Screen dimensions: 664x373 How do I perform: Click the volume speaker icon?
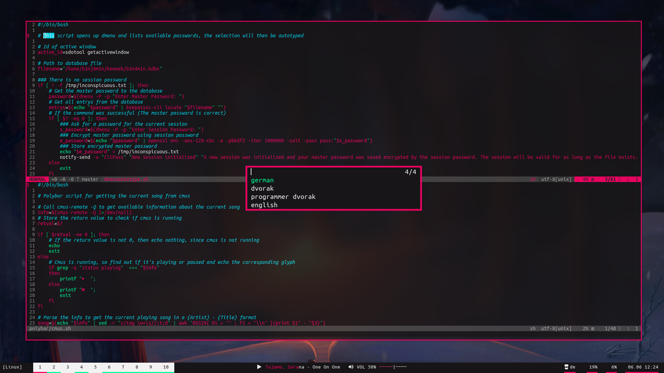[x=351, y=367]
